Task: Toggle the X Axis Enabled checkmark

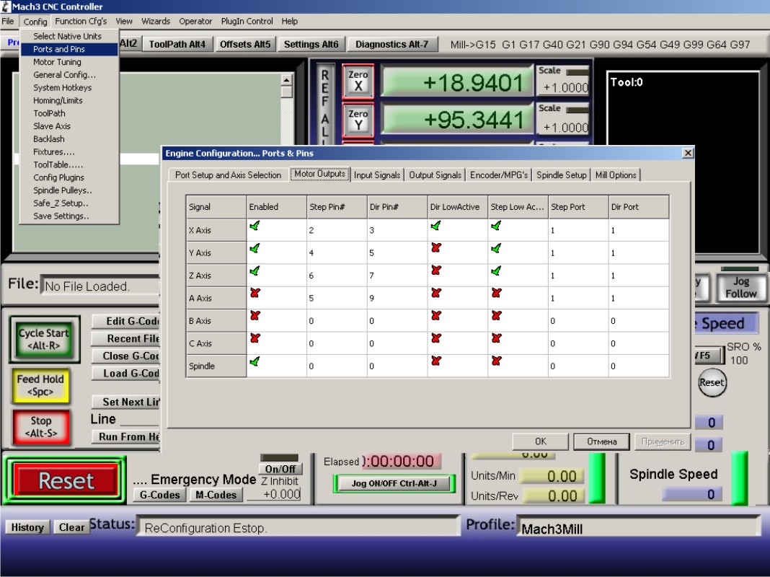Action: 255,226
